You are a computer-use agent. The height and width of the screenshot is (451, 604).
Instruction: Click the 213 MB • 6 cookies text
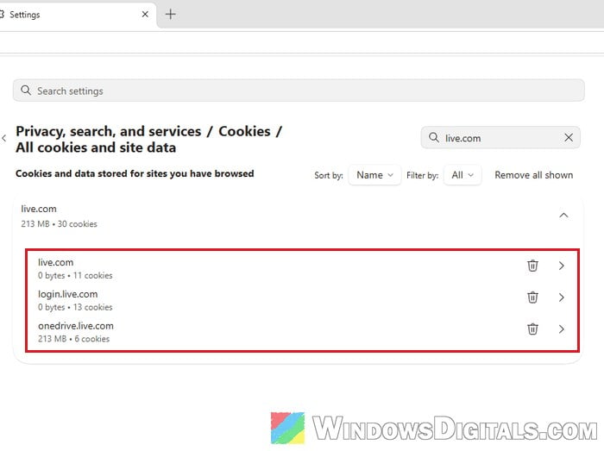pos(73,339)
